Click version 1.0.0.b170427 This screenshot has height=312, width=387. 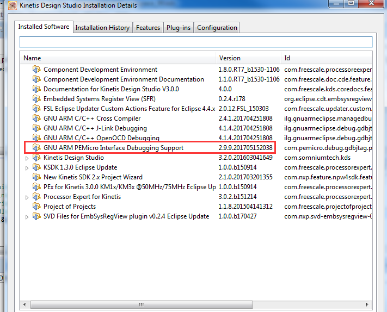[x=237, y=216]
